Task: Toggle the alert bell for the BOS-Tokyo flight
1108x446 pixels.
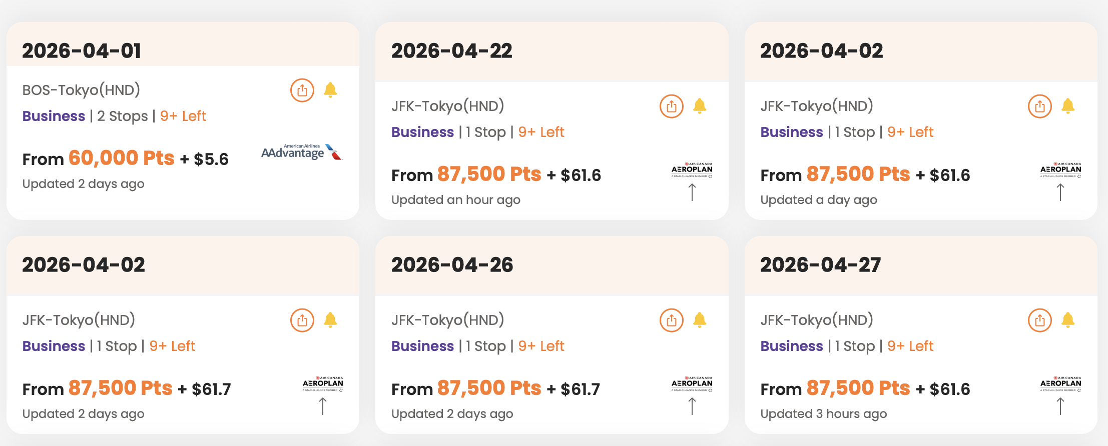Action: (330, 90)
